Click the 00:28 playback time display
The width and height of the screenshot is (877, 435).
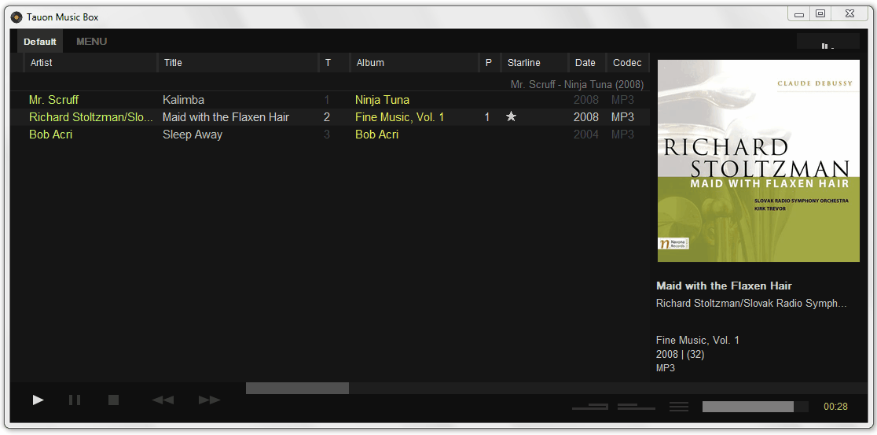[x=835, y=407]
